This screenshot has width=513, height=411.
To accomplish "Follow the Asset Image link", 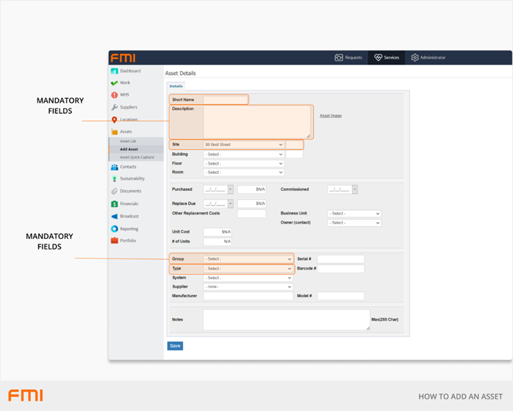I will click(x=331, y=116).
